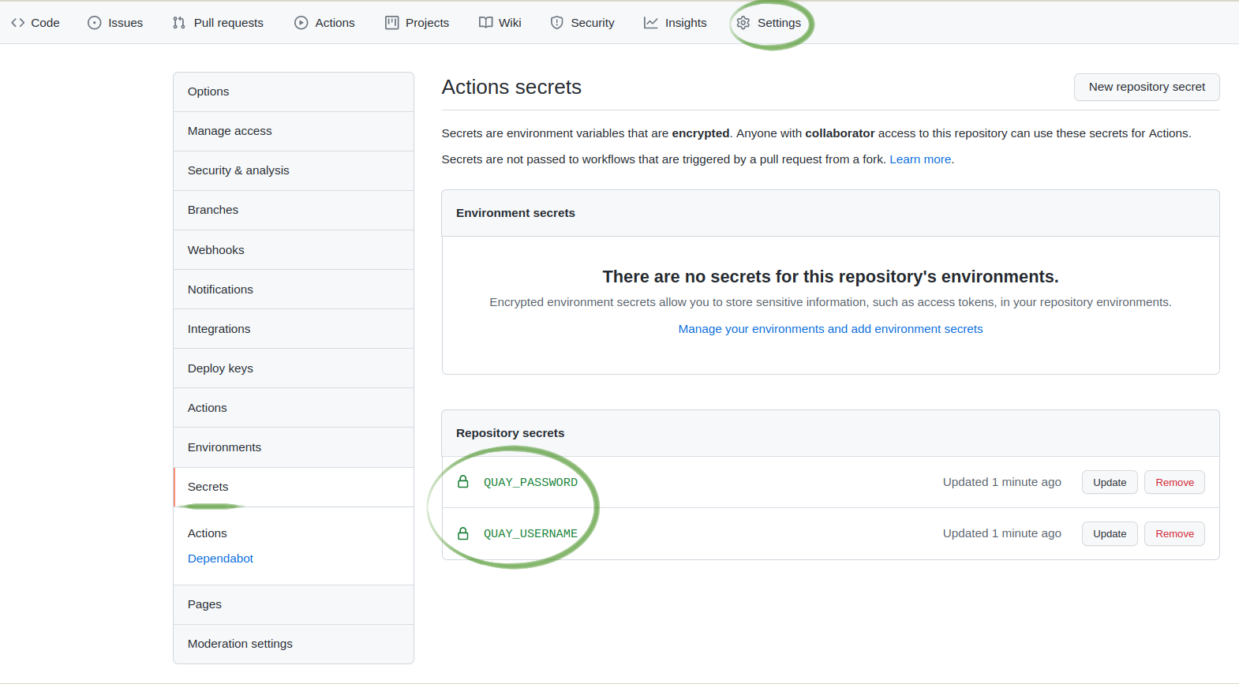1239x684 pixels.
Task: Remove the QUAY_USERNAME secret
Action: 1174,534
